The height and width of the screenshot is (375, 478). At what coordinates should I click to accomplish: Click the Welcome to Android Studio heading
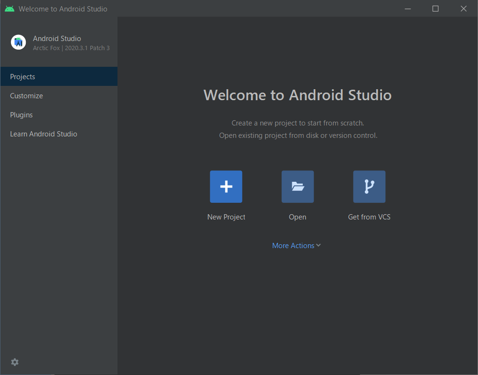[297, 95]
